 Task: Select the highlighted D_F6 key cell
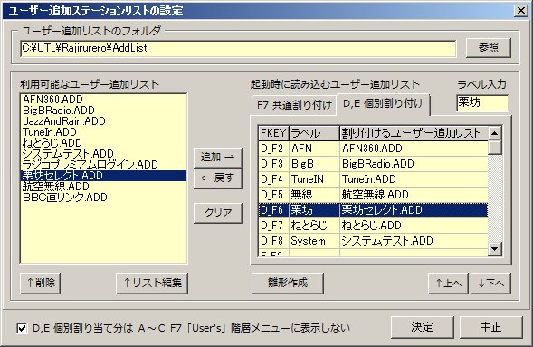click(273, 210)
